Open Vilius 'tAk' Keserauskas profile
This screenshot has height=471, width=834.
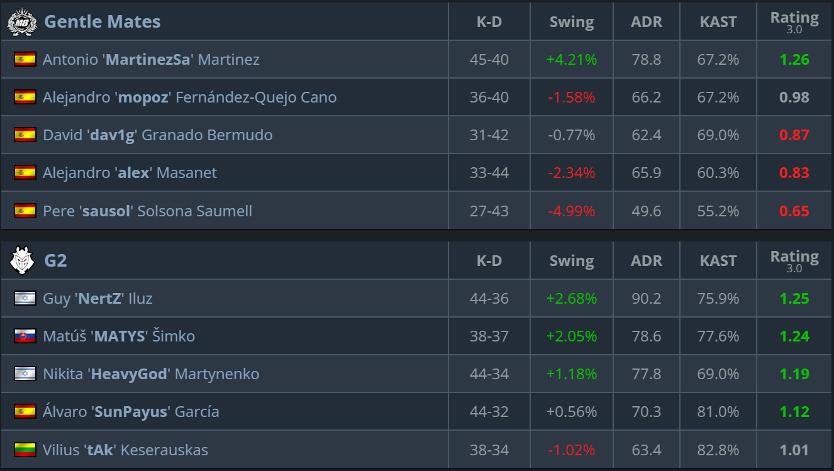[125, 450]
